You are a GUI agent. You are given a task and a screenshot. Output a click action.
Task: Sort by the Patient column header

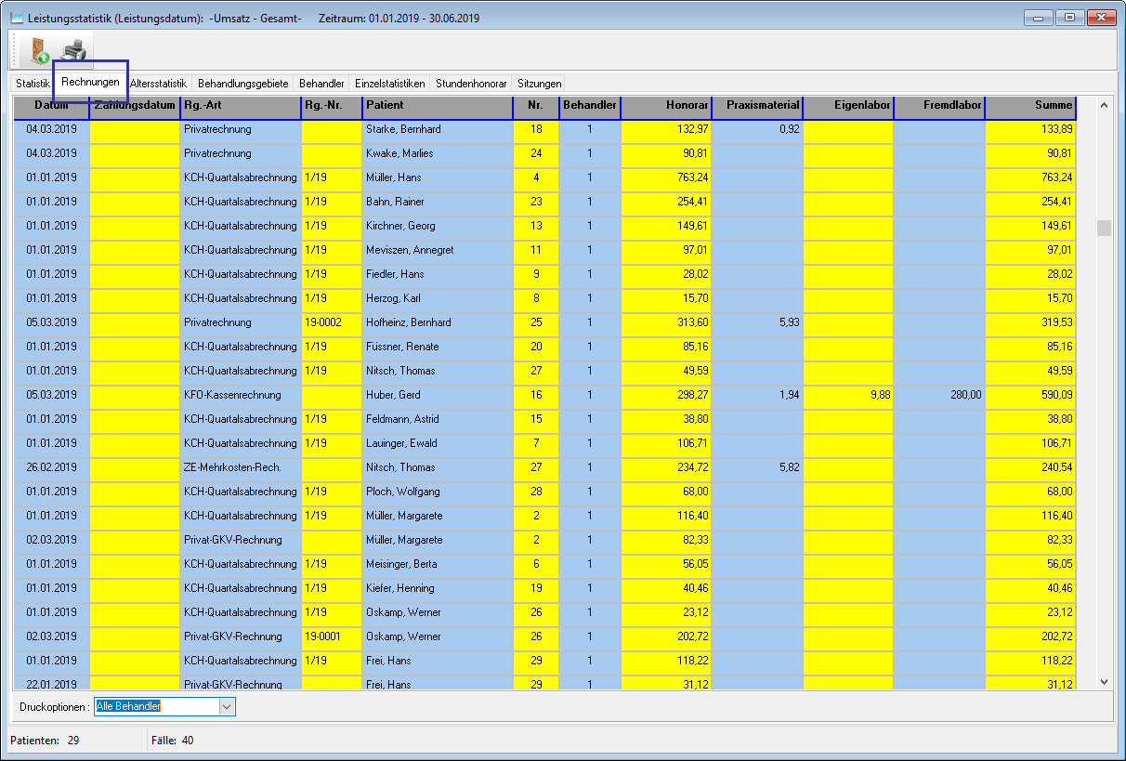(437, 106)
